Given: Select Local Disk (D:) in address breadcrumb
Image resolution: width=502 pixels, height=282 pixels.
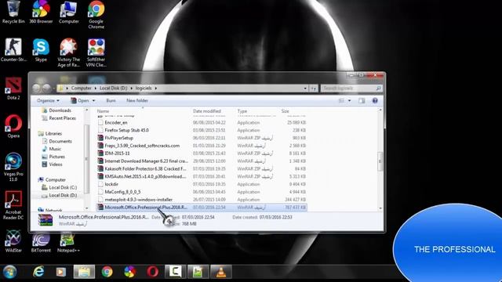Looking at the screenshot, I should tap(113, 88).
